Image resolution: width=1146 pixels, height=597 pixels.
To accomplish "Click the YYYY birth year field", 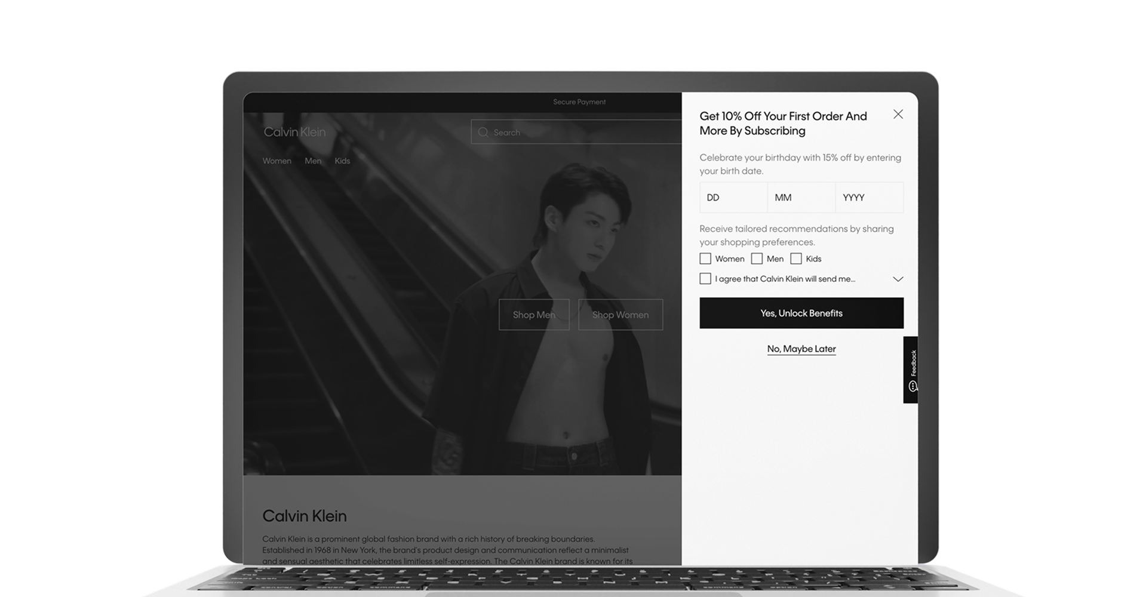I will point(870,198).
